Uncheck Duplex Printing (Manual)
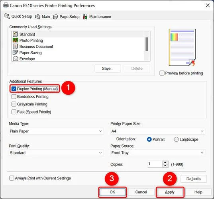Image resolution: width=214 pixels, height=199 pixels. point(14,89)
